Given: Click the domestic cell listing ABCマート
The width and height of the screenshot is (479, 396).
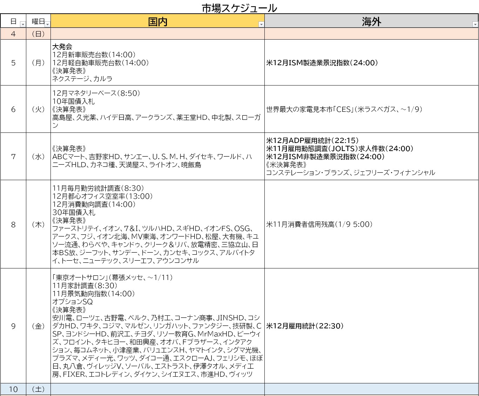Looking at the screenshot, I should tap(157, 157).
